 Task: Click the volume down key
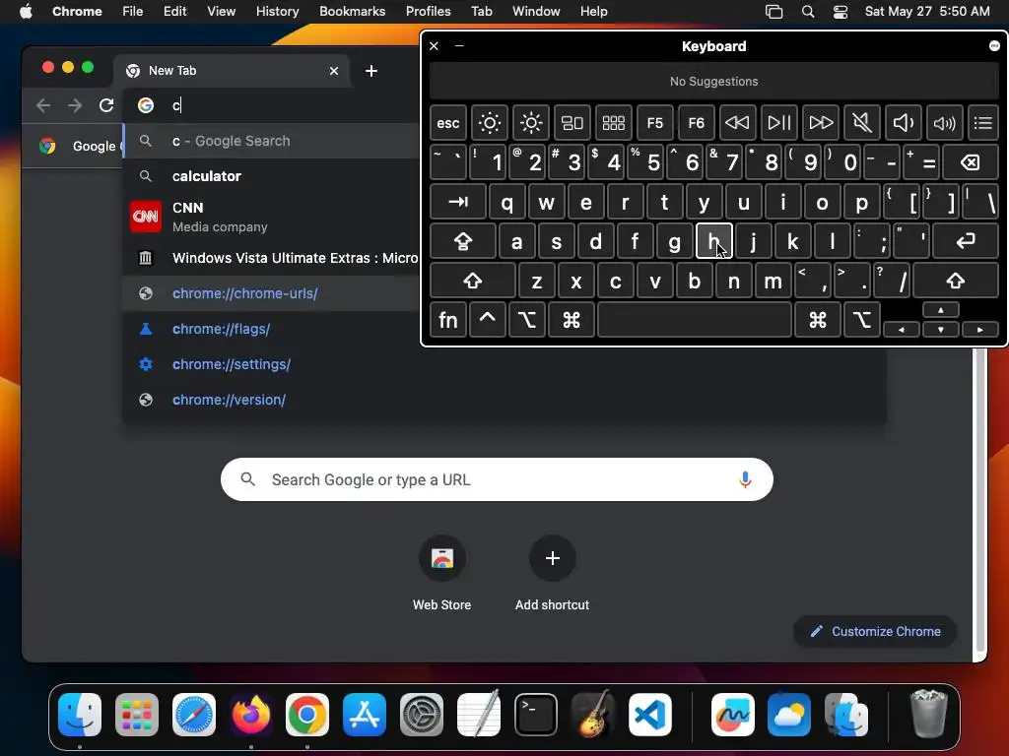903,123
